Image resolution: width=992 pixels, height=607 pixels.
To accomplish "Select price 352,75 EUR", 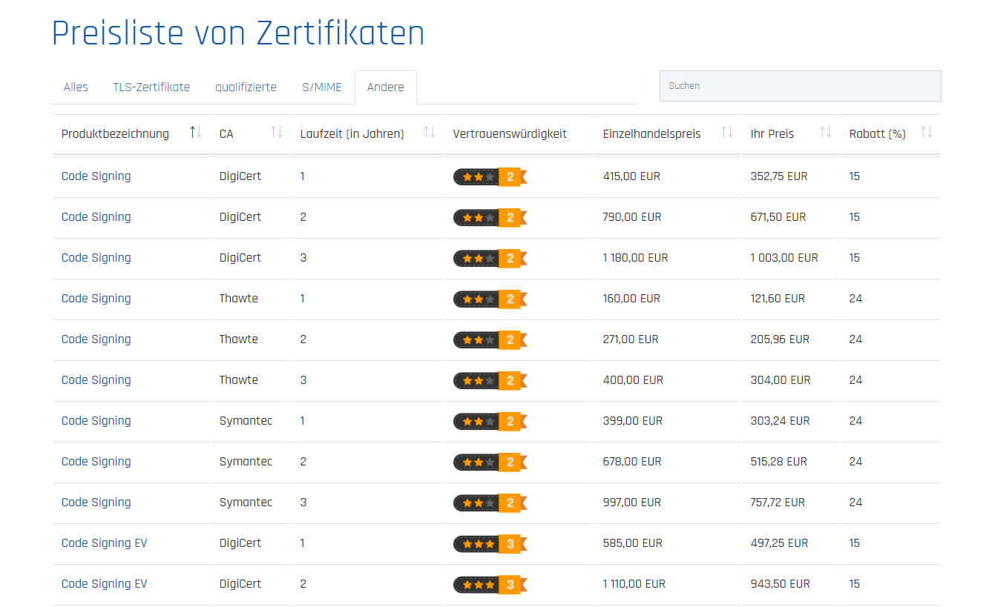I will click(779, 176).
